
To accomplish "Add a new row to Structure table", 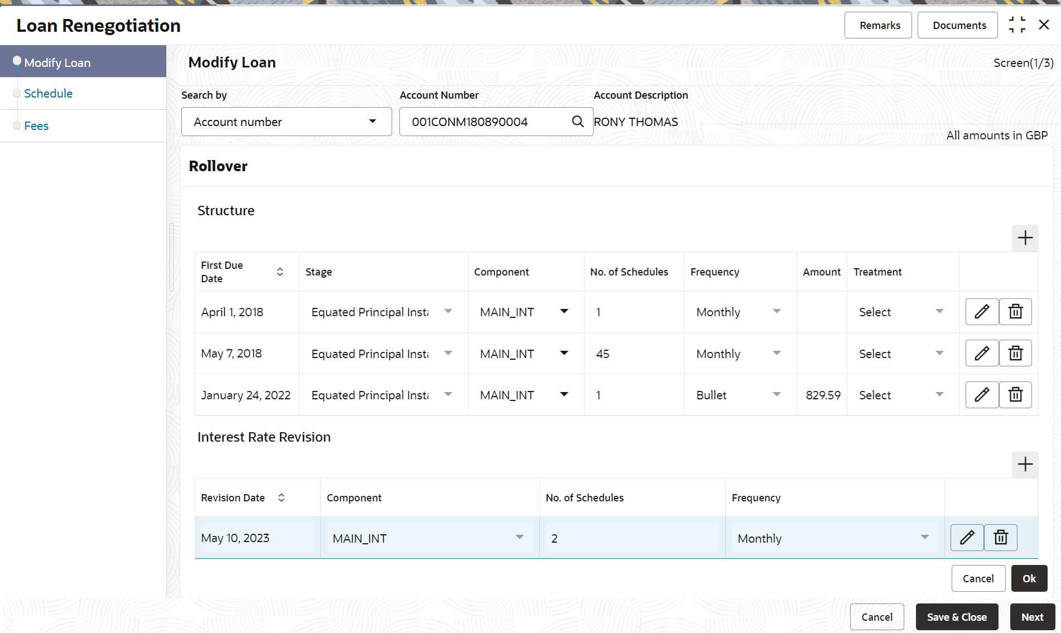I will coord(1025,238).
